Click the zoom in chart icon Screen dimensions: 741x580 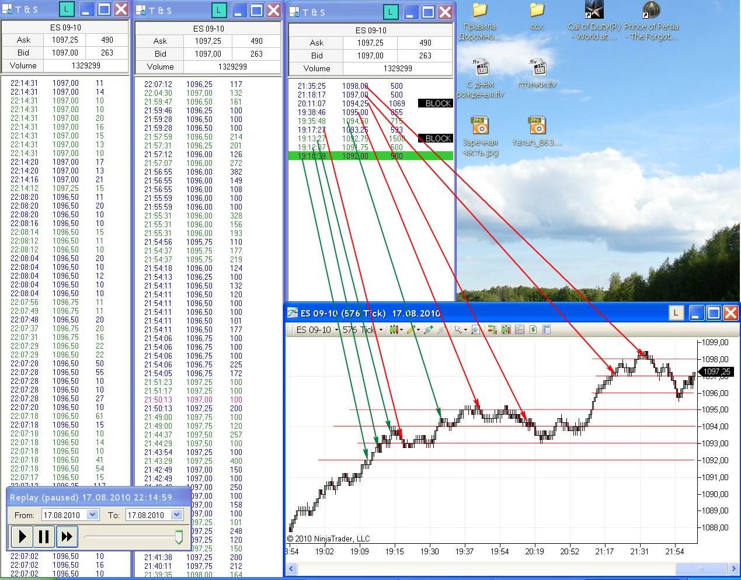pyautogui.click(x=429, y=330)
